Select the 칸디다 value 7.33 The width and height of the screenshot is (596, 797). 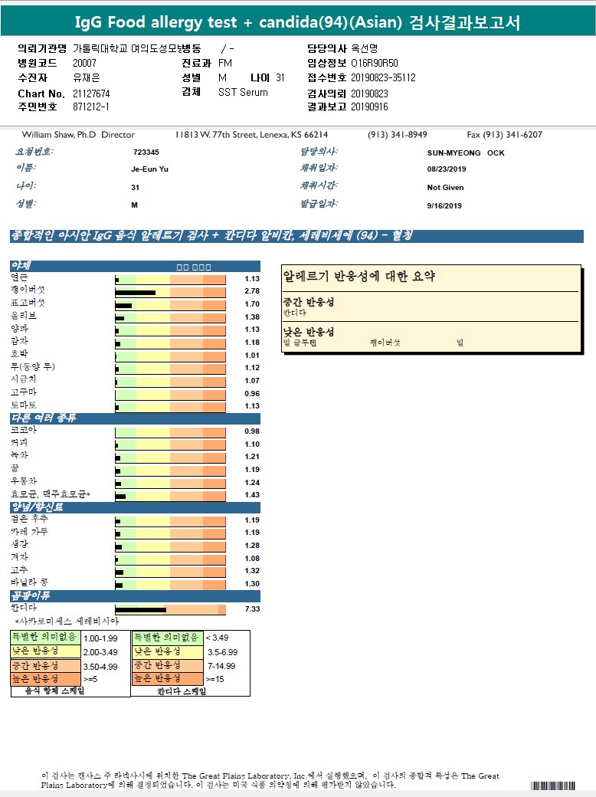point(252,609)
